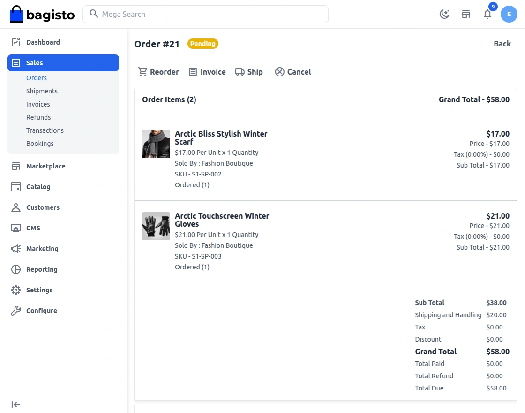The width and height of the screenshot is (525, 413).
Task: Select Shipments in Sales submenu
Action: click(42, 91)
